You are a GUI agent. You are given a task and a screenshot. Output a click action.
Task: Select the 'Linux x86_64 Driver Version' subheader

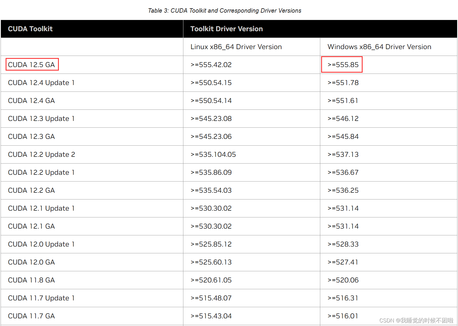pos(236,47)
